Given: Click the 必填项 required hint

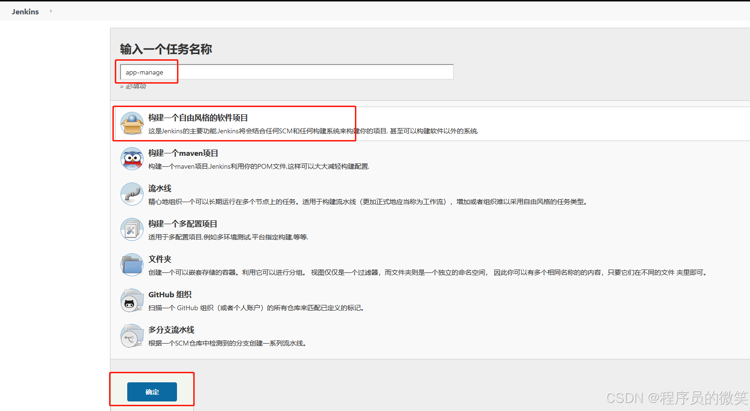Looking at the screenshot, I should pyautogui.click(x=133, y=86).
